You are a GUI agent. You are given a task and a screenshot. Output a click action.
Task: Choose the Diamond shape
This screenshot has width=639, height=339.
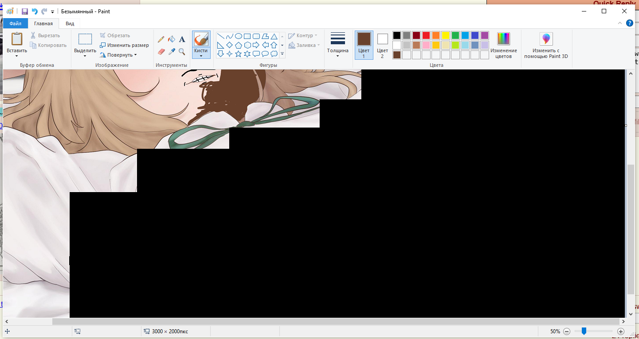tap(229, 45)
